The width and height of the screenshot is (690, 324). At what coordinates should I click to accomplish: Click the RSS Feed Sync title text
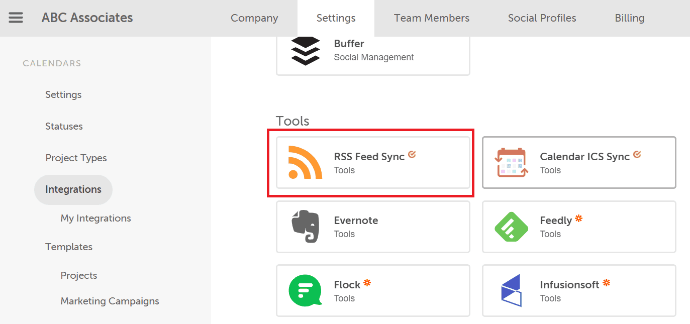(369, 157)
